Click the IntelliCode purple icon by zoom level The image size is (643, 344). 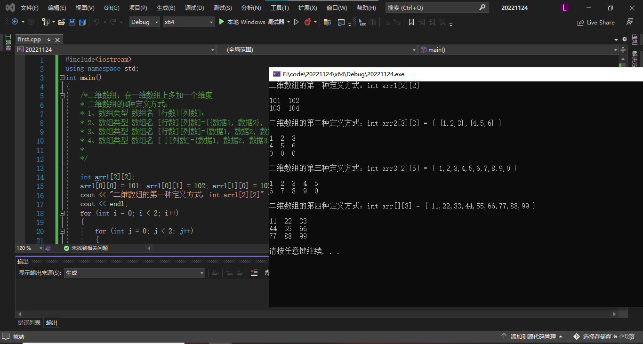[48, 248]
